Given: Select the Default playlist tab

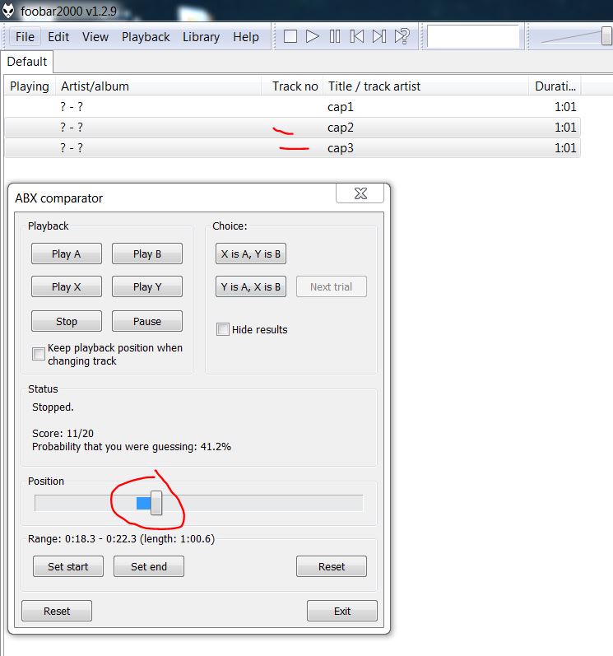Looking at the screenshot, I should tap(27, 62).
